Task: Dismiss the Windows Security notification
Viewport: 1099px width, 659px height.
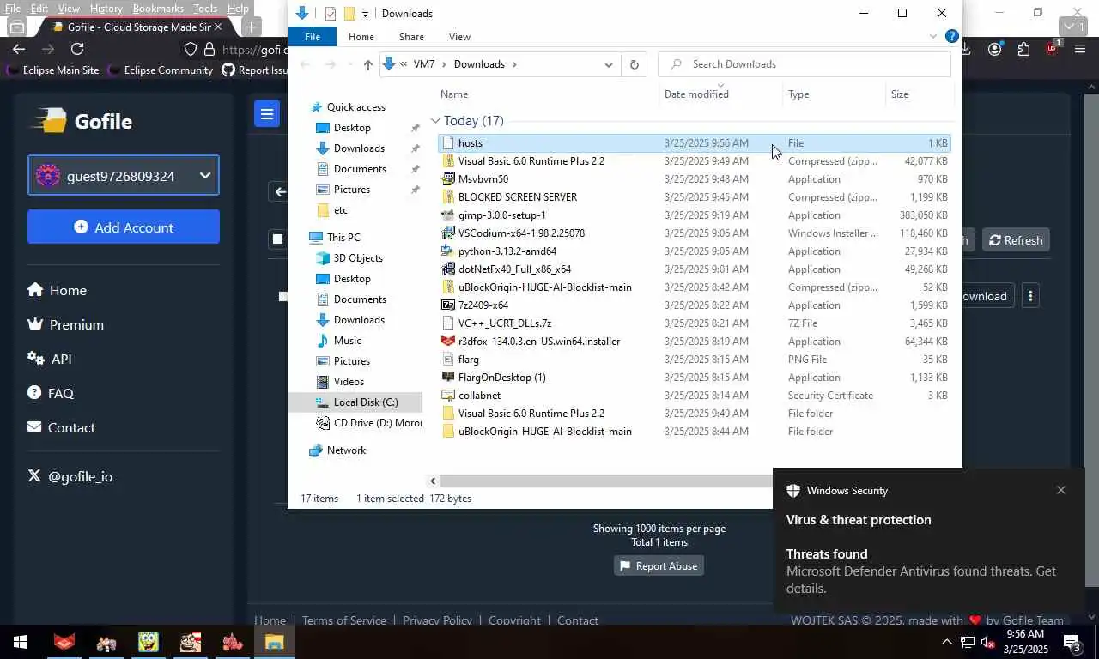Action: coord(1061,490)
